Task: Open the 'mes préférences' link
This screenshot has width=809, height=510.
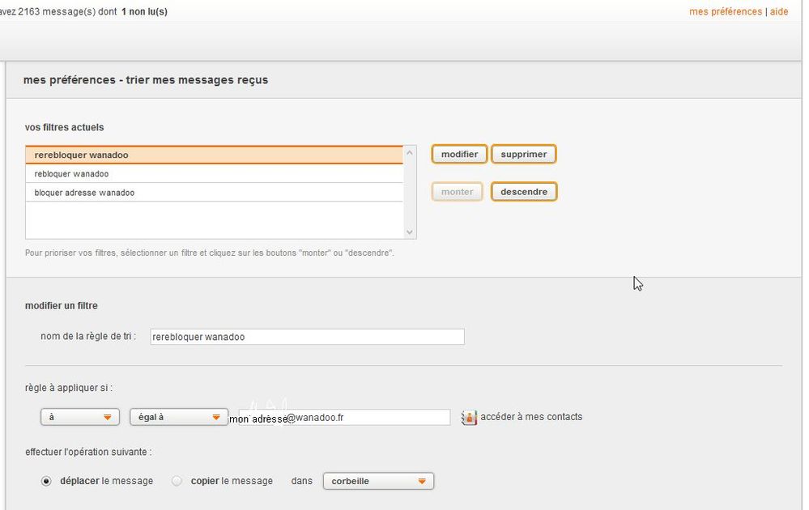Action: (x=726, y=12)
